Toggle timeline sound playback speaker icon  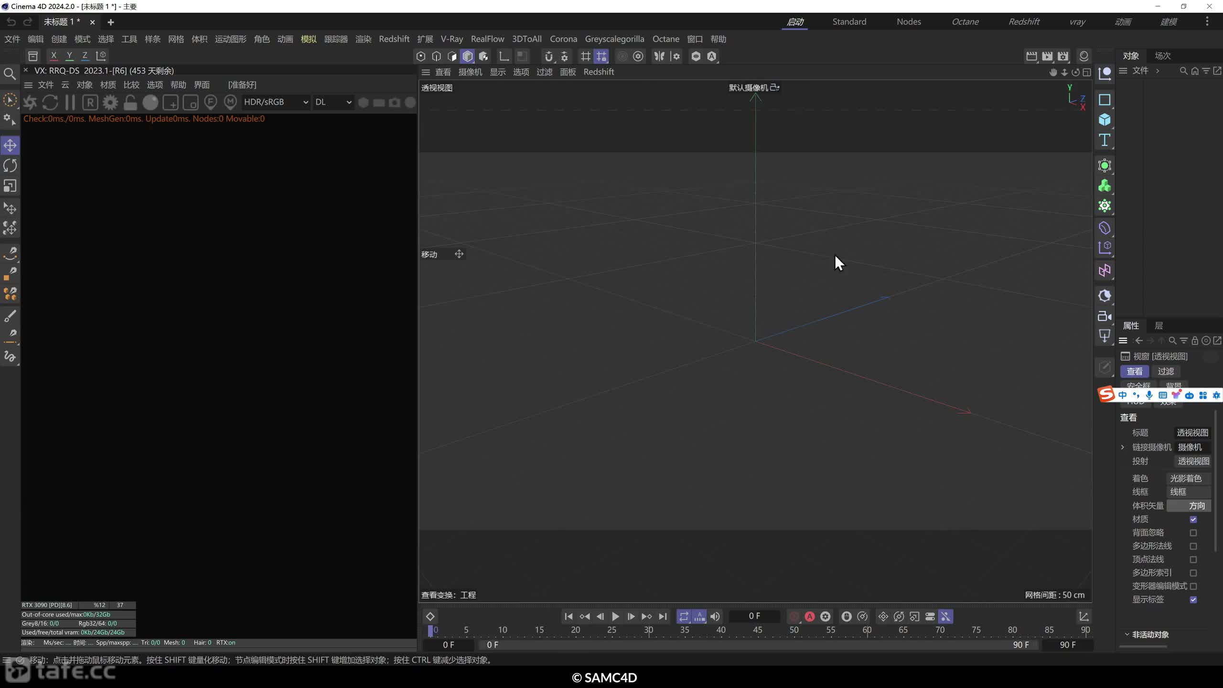(x=715, y=616)
